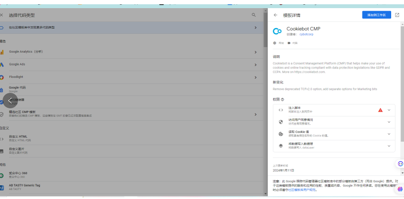Viewport: 404px width, 199px height.
Task: Select the 受众中心 360 tag type
Action: pos(132,175)
